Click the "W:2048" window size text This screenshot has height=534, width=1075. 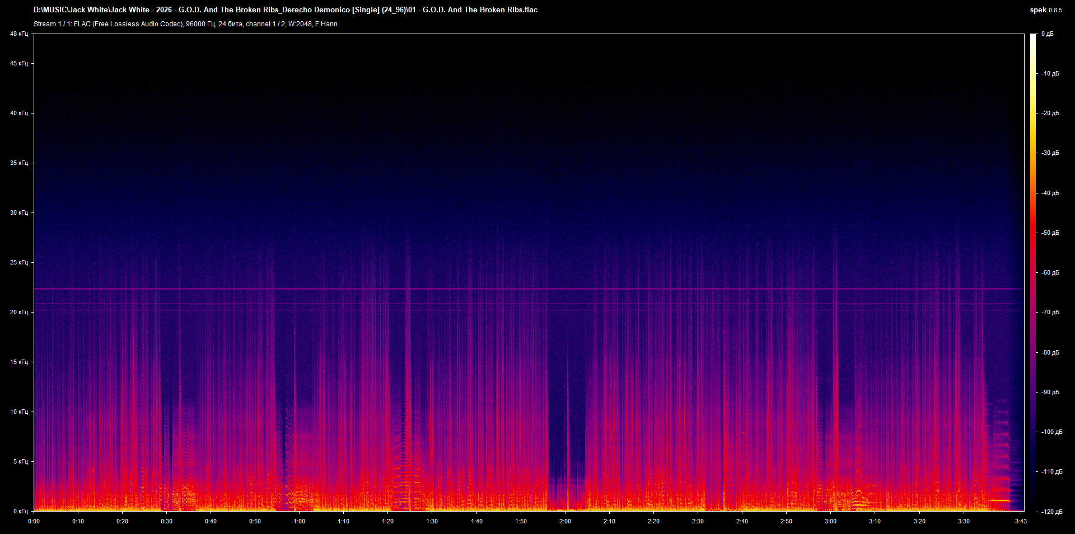[x=301, y=24]
